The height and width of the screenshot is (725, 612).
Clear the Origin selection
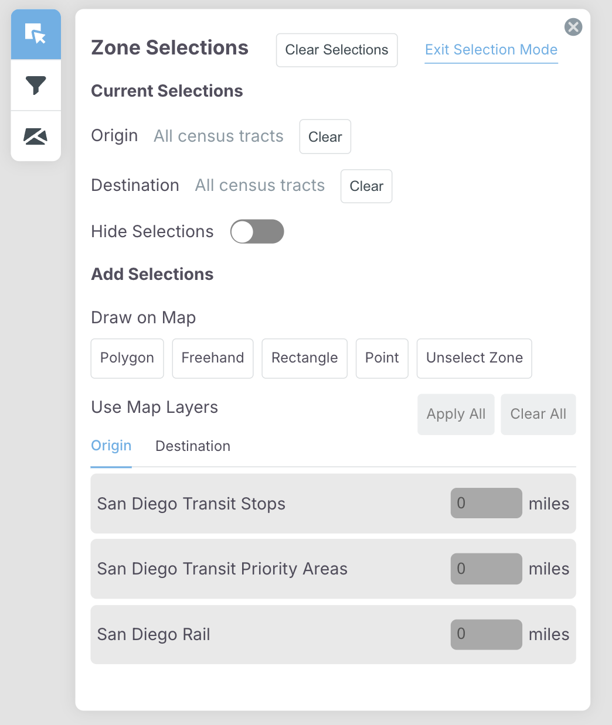(x=325, y=136)
